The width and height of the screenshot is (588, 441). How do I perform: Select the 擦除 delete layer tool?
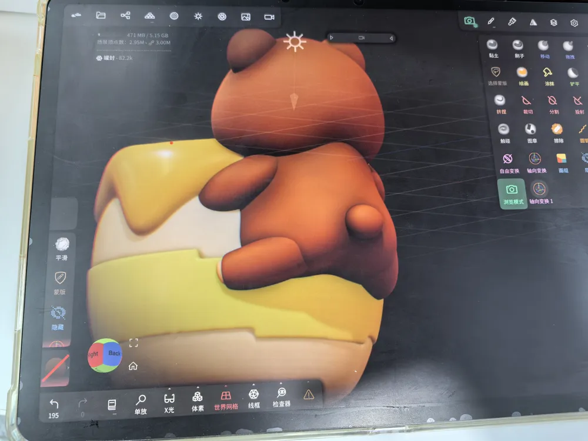557,133
